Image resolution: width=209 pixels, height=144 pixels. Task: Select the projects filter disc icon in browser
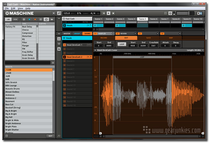point(24,19)
